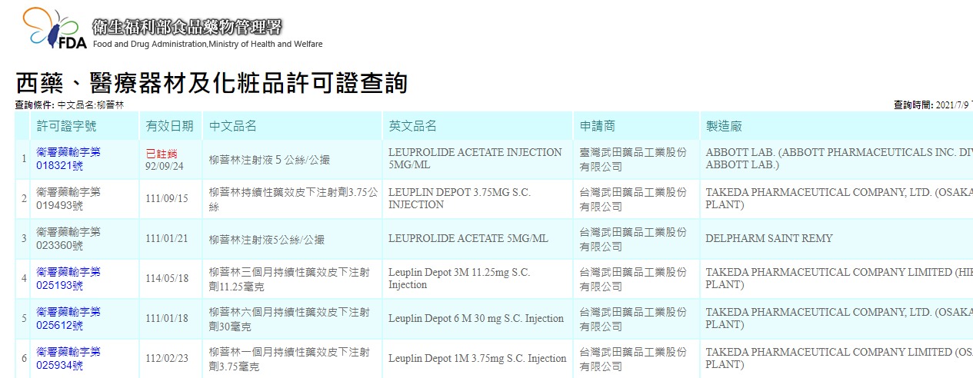This screenshot has height=378, width=973.
Task: Click the 許可證字號 column header
Action: tap(66, 126)
